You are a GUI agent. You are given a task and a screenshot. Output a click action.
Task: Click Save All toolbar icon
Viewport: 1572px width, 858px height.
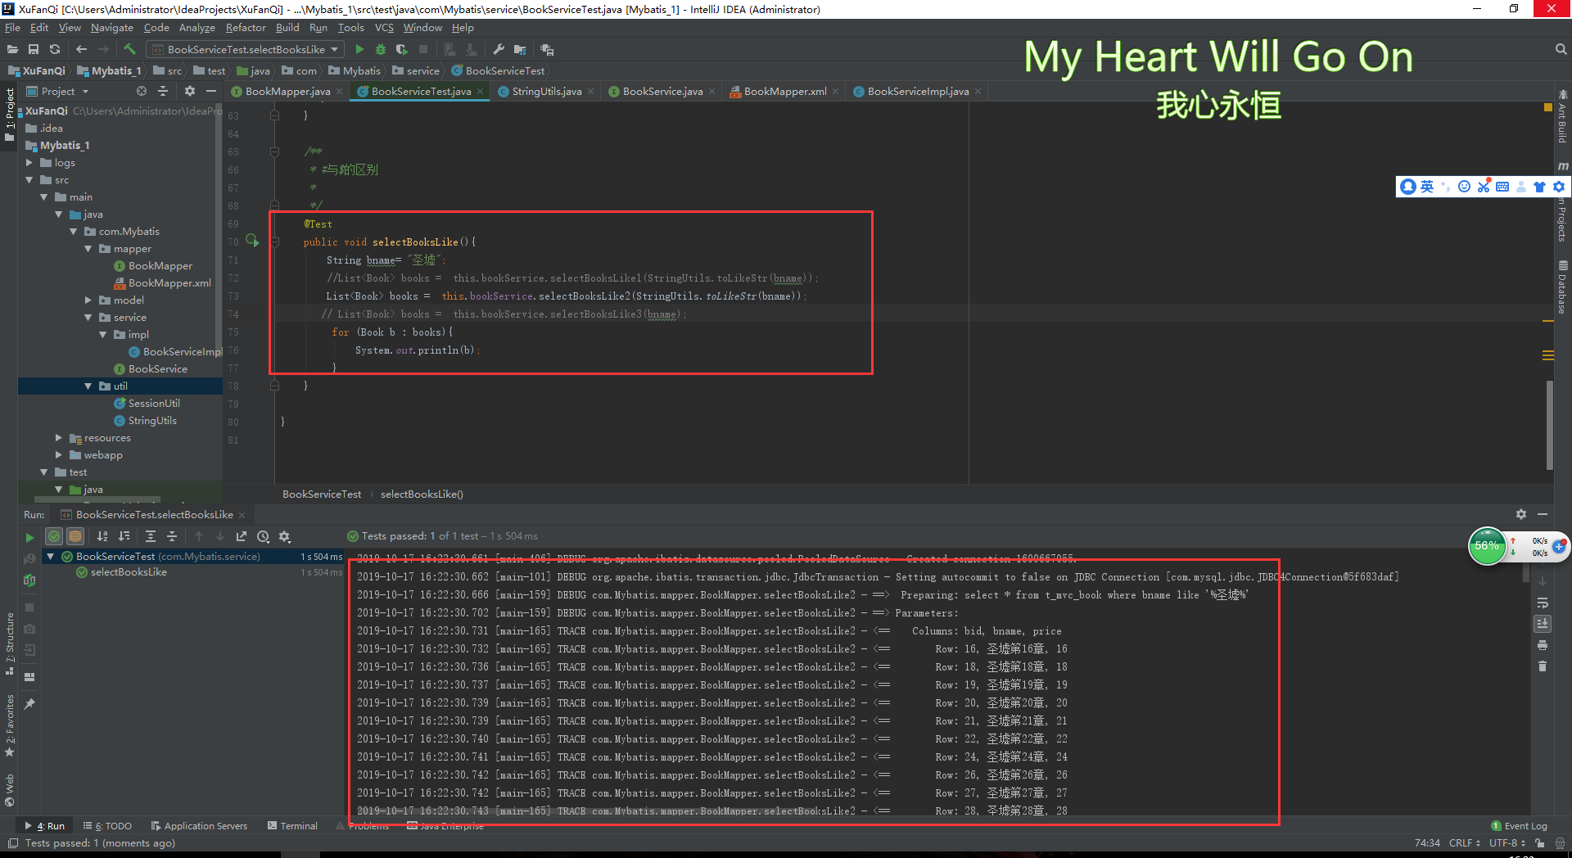tap(34, 50)
